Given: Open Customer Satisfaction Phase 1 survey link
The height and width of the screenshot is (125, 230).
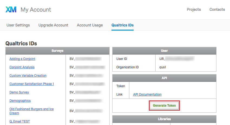Looking at the screenshot, I should pyautogui.click(x=32, y=84).
